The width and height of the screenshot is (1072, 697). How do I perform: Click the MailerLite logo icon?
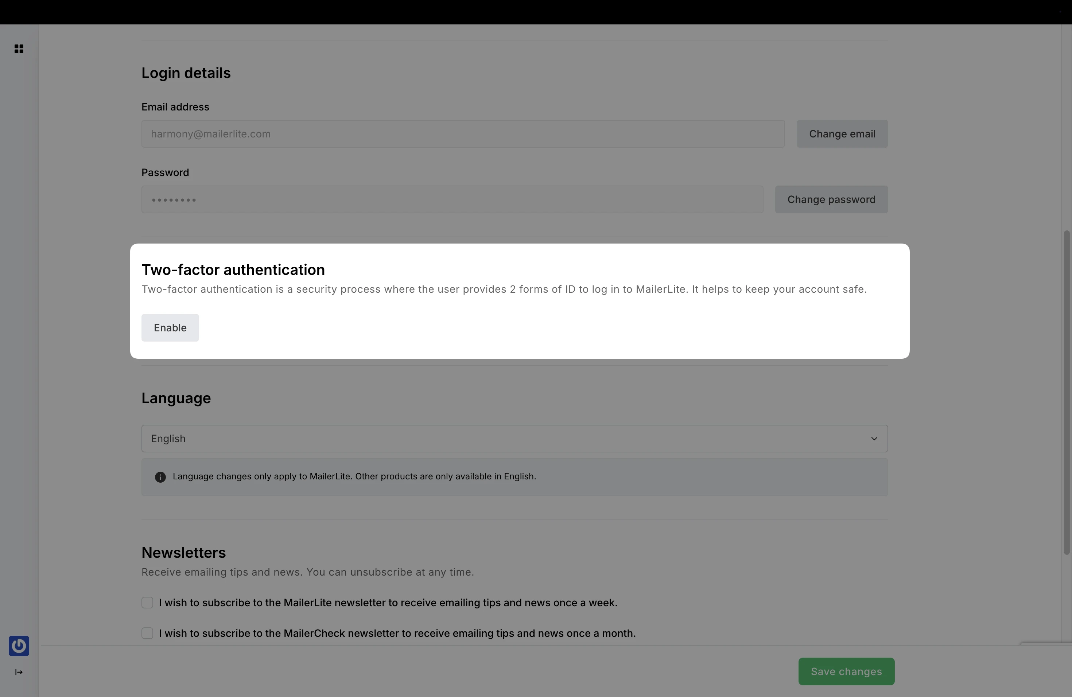[x=19, y=646]
